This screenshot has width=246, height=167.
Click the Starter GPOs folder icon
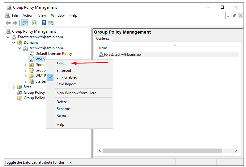(32, 81)
